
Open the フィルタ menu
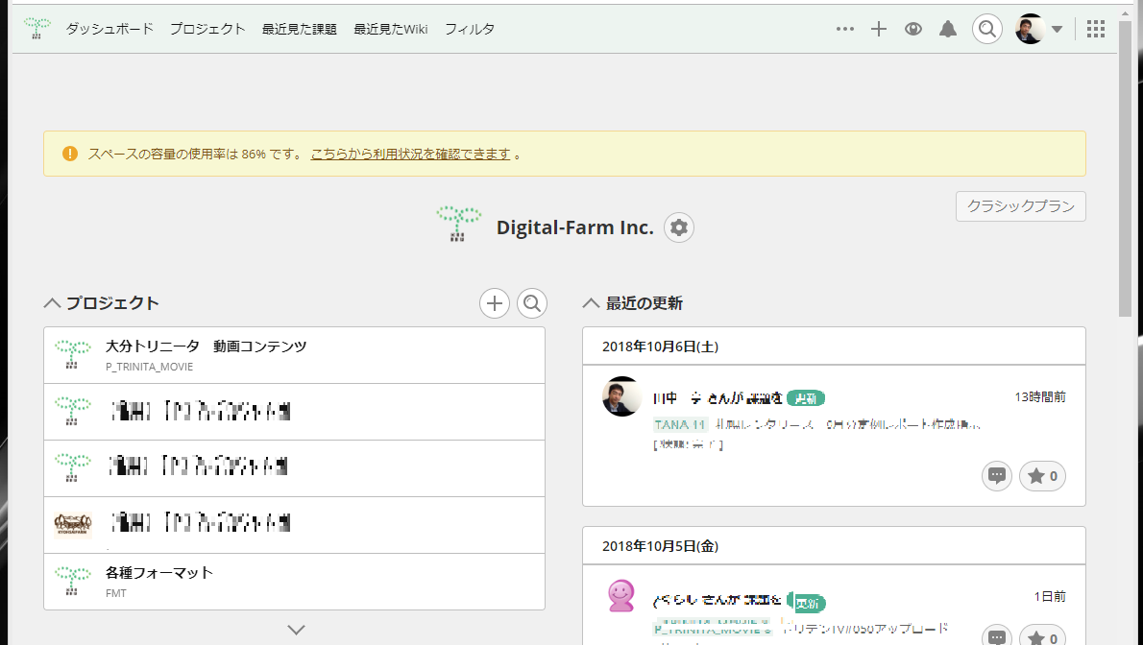[x=470, y=29]
